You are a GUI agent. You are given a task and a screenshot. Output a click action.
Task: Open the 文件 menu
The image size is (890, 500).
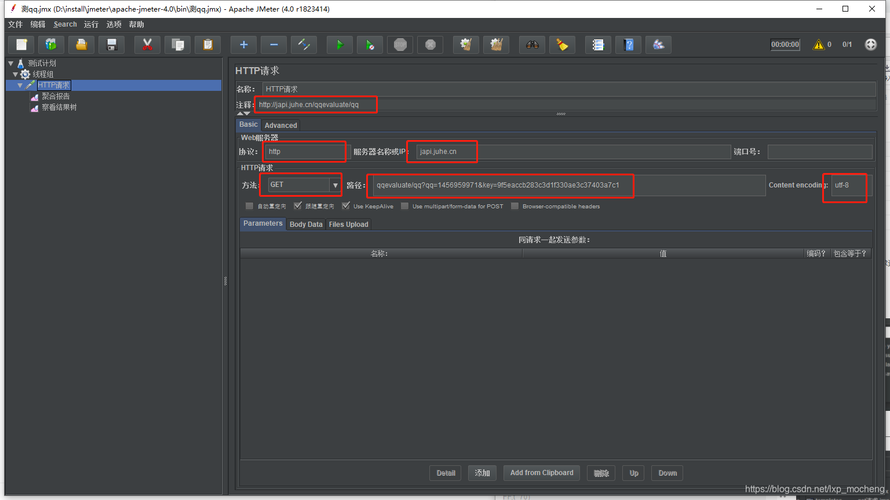click(x=15, y=24)
